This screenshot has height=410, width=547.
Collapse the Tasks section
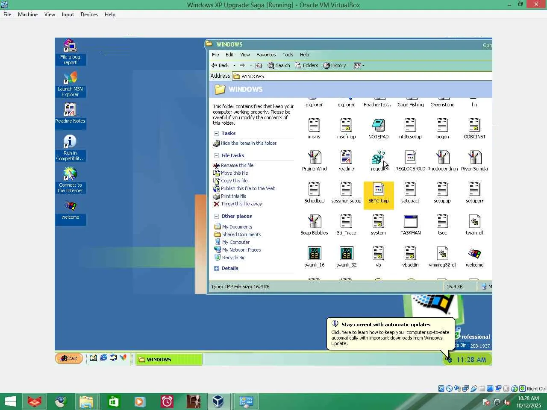216,133
